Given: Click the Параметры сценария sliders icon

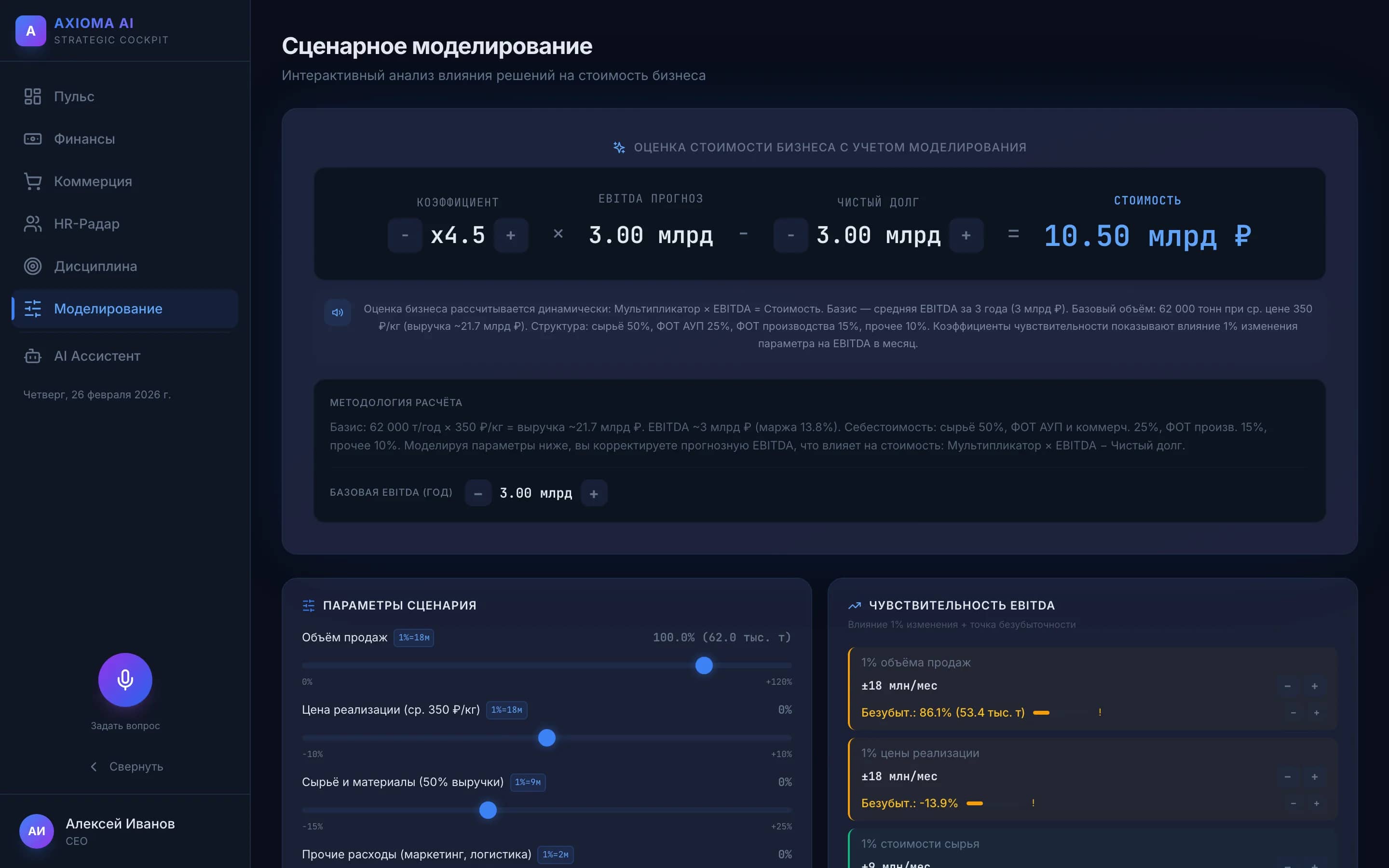Looking at the screenshot, I should 309,606.
